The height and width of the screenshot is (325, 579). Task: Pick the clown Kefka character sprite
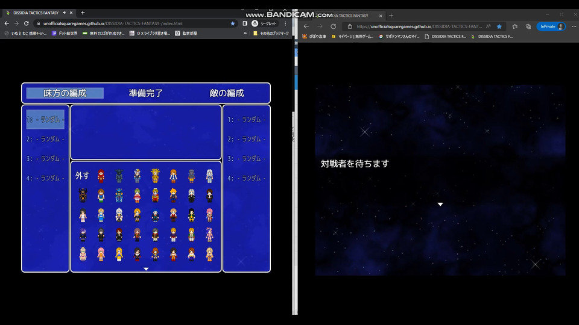(x=155, y=196)
